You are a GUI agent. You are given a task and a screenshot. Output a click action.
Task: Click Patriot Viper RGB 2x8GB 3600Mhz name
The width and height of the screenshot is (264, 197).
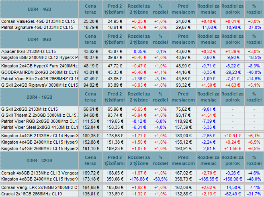(40, 121)
